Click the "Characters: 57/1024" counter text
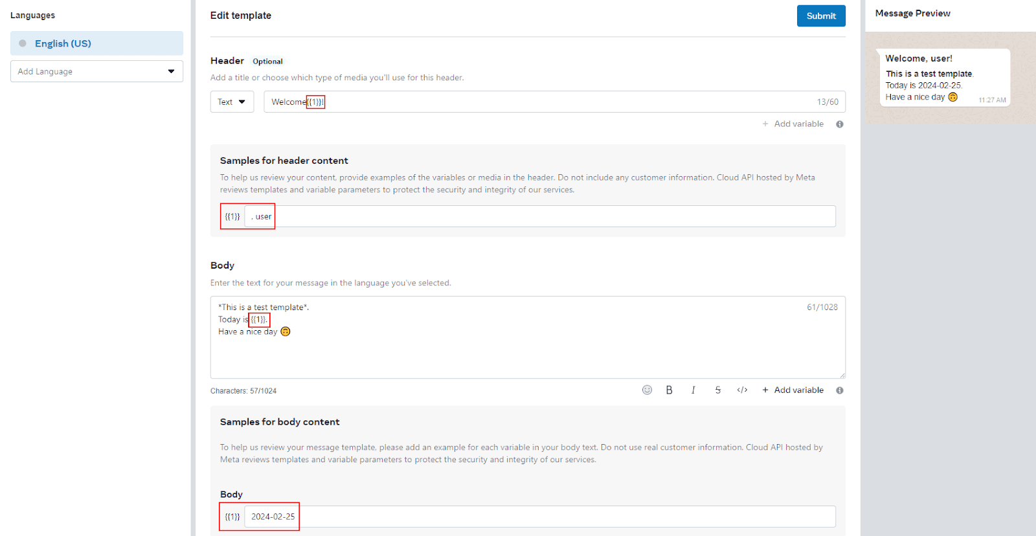This screenshot has width=1036, height=536. click(x=243, y=391)
